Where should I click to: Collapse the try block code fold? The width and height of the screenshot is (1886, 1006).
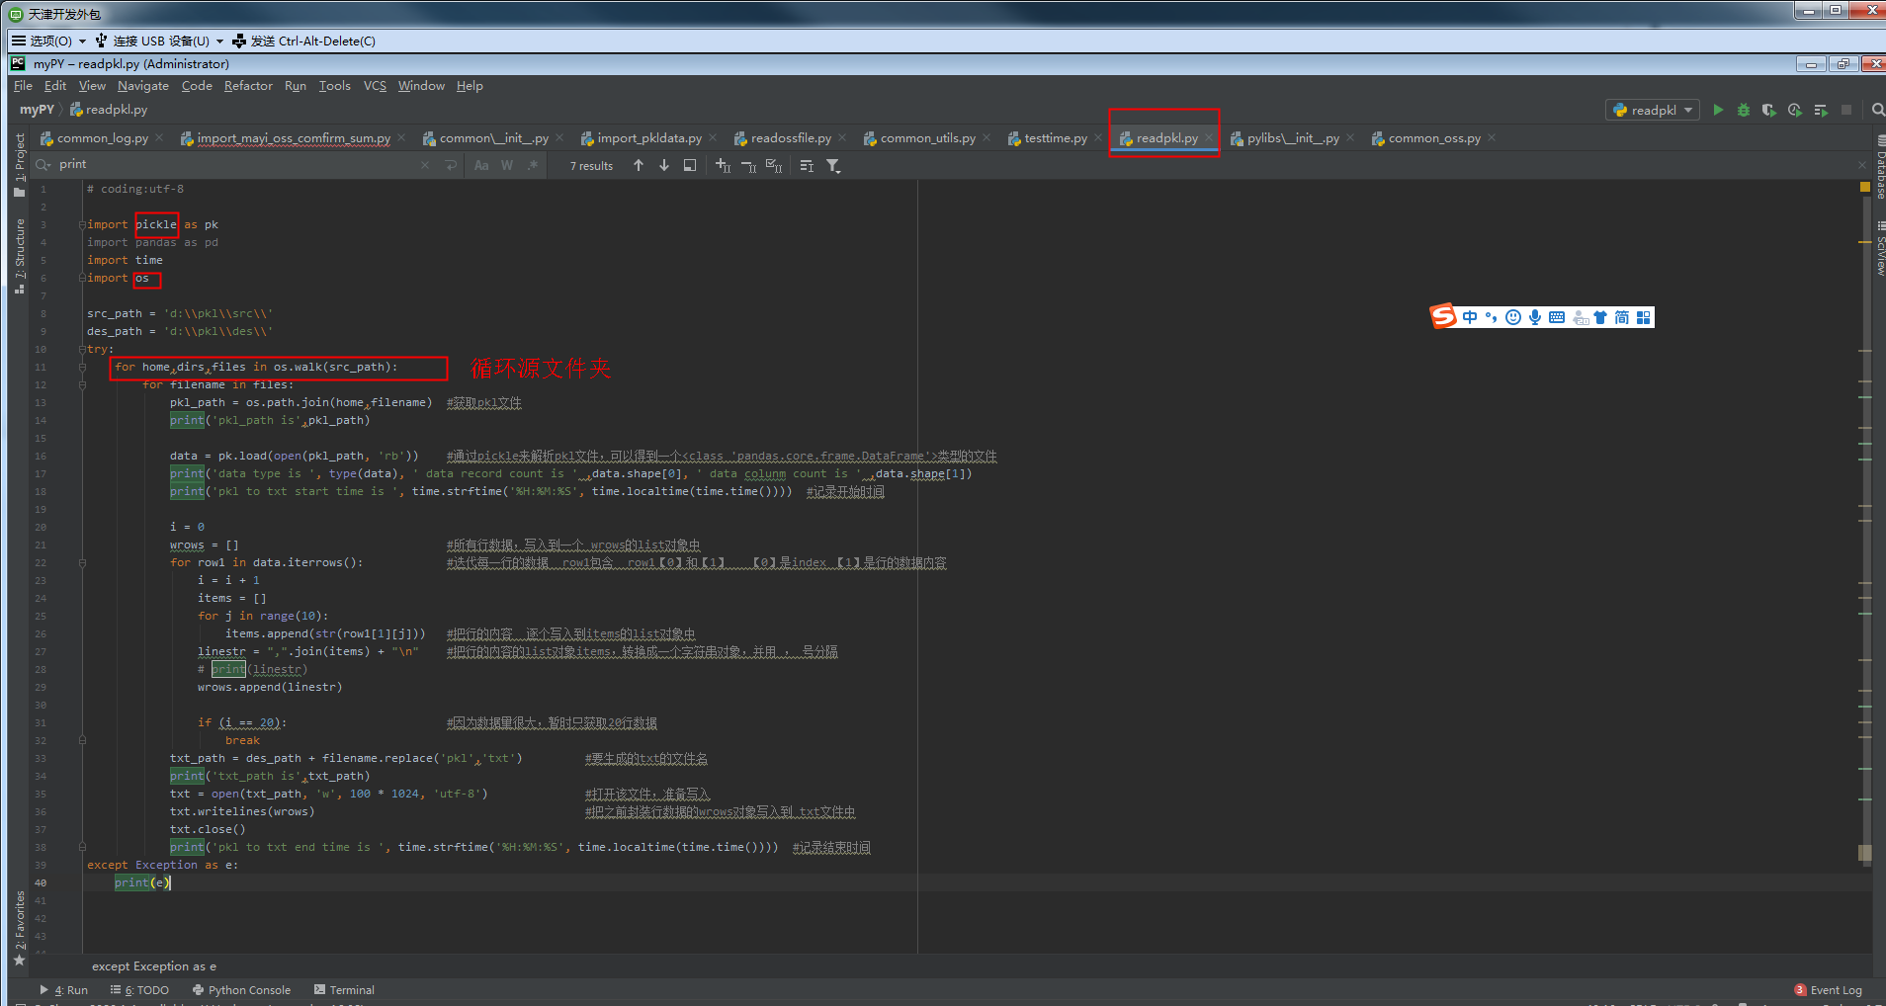click(83, 349)
